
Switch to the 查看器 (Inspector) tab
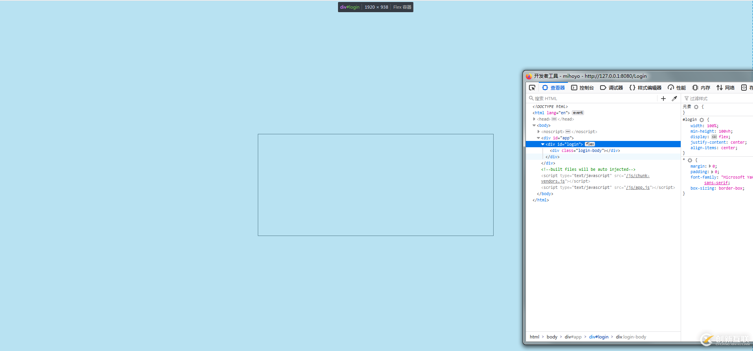point(553,88)
